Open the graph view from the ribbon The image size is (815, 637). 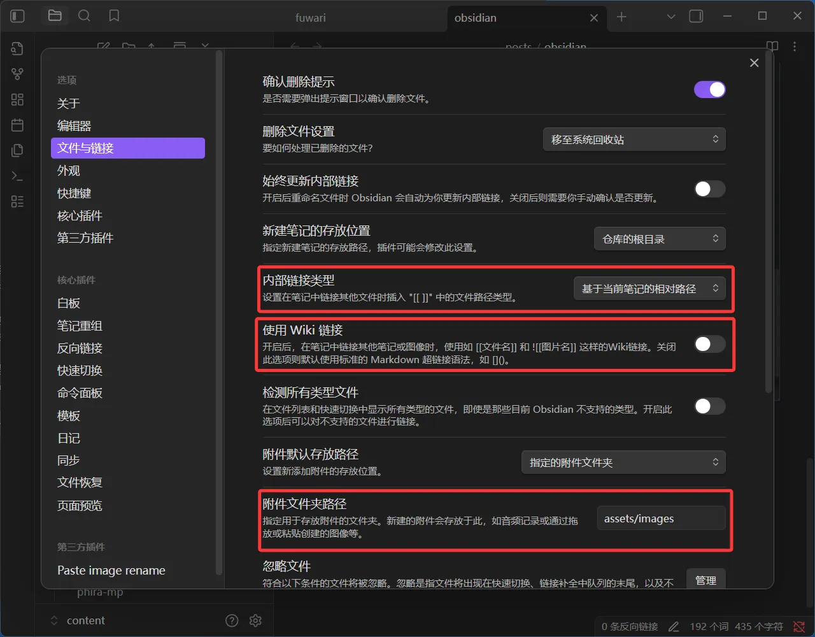[x=17, y=75]
